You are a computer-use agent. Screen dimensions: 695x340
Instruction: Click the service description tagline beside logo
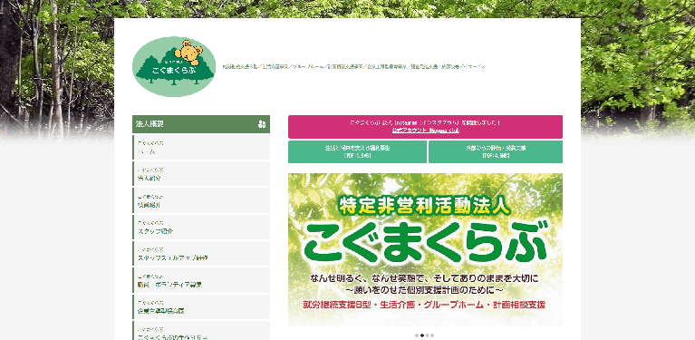coord(353,66)
